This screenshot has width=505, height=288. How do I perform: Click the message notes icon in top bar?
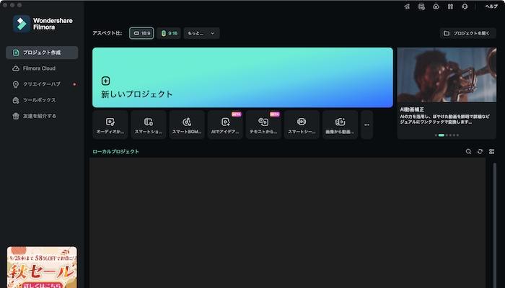point(421,6)
